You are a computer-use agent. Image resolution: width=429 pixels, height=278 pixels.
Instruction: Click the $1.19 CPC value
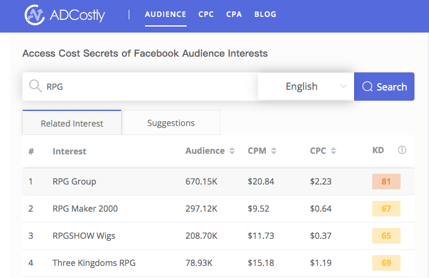pos(321,263)
